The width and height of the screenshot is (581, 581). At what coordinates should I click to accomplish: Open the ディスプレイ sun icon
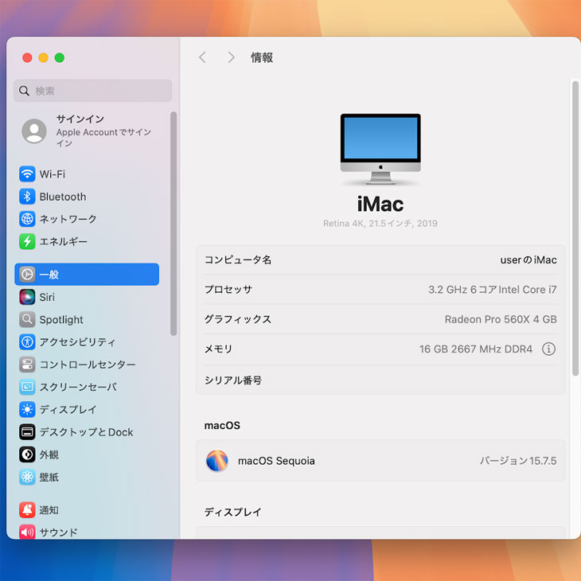point(27,409)
